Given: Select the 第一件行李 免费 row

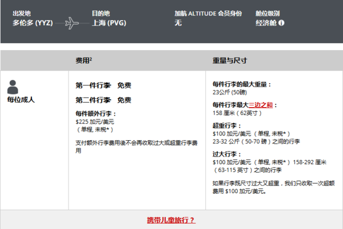Looking at the screenshot, I should pyautogui.click(x=103, y=85).
